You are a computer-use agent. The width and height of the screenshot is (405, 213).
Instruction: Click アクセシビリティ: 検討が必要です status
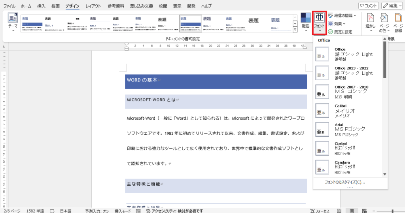(x=174, y=211)
